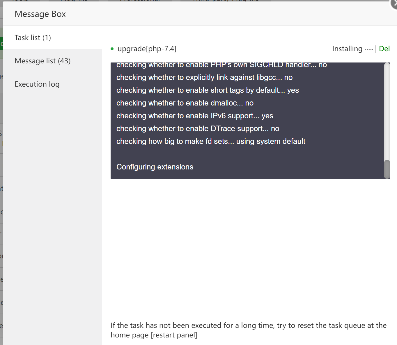Click the Configuring extensions log line

coord(155,167)
